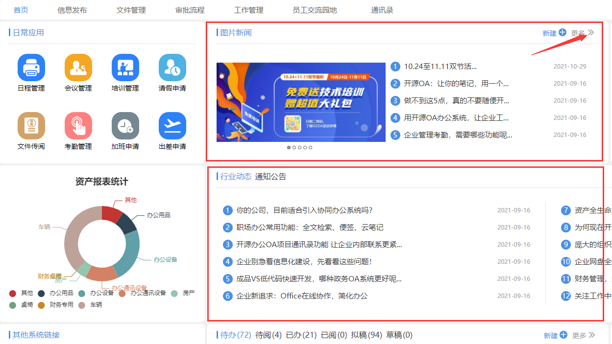Image resolution: width=612 pixels, height=344 pixels.
Task: Open article '成品VS低代码快速开发'
Action: click(319, 279)
